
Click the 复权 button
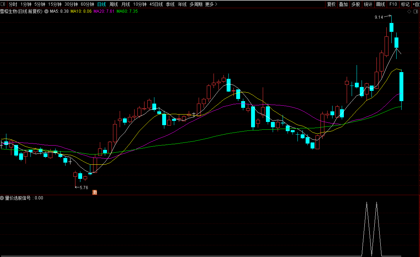click(x=331, y=4)
